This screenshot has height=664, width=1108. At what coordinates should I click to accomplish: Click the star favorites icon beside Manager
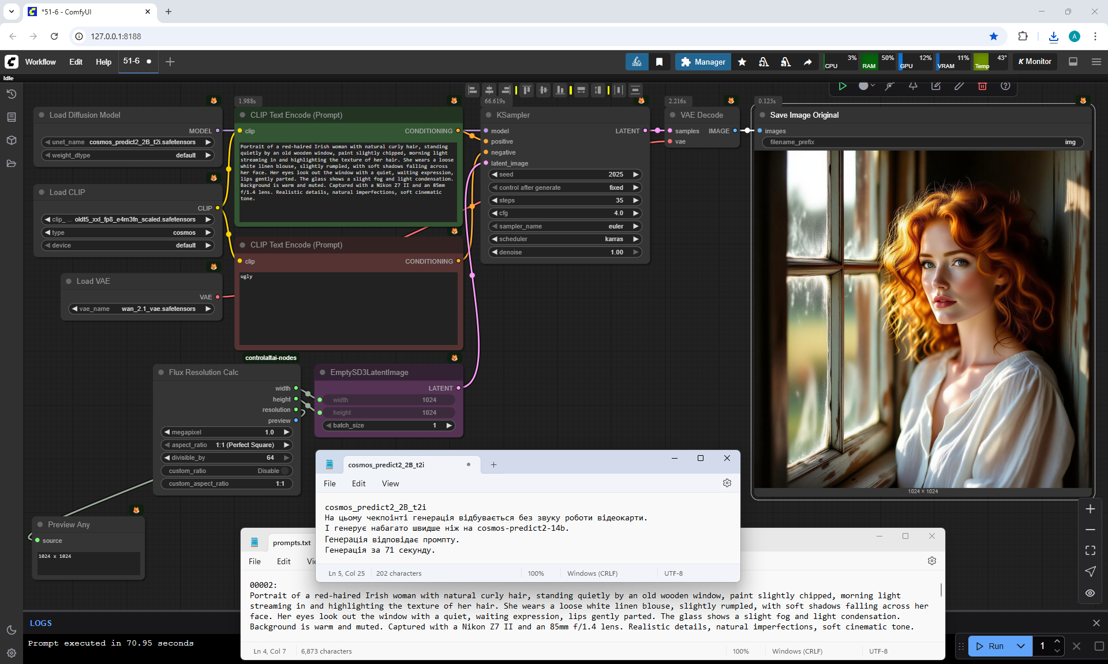point(742,62)
